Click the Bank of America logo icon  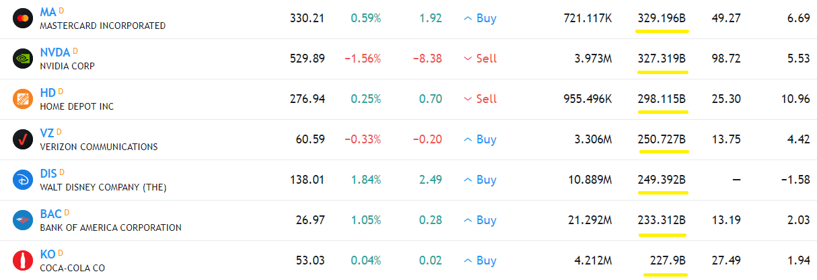[23, 220]
